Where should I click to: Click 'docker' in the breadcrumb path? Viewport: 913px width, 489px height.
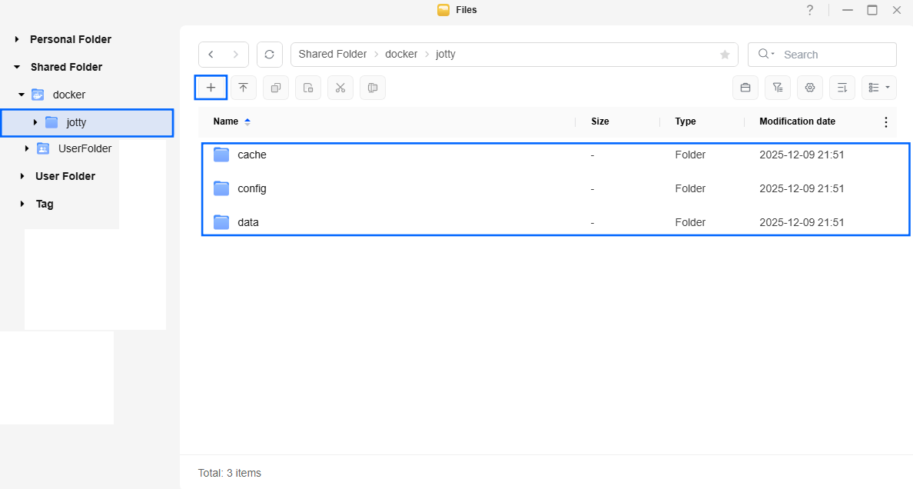pos(401,55)
